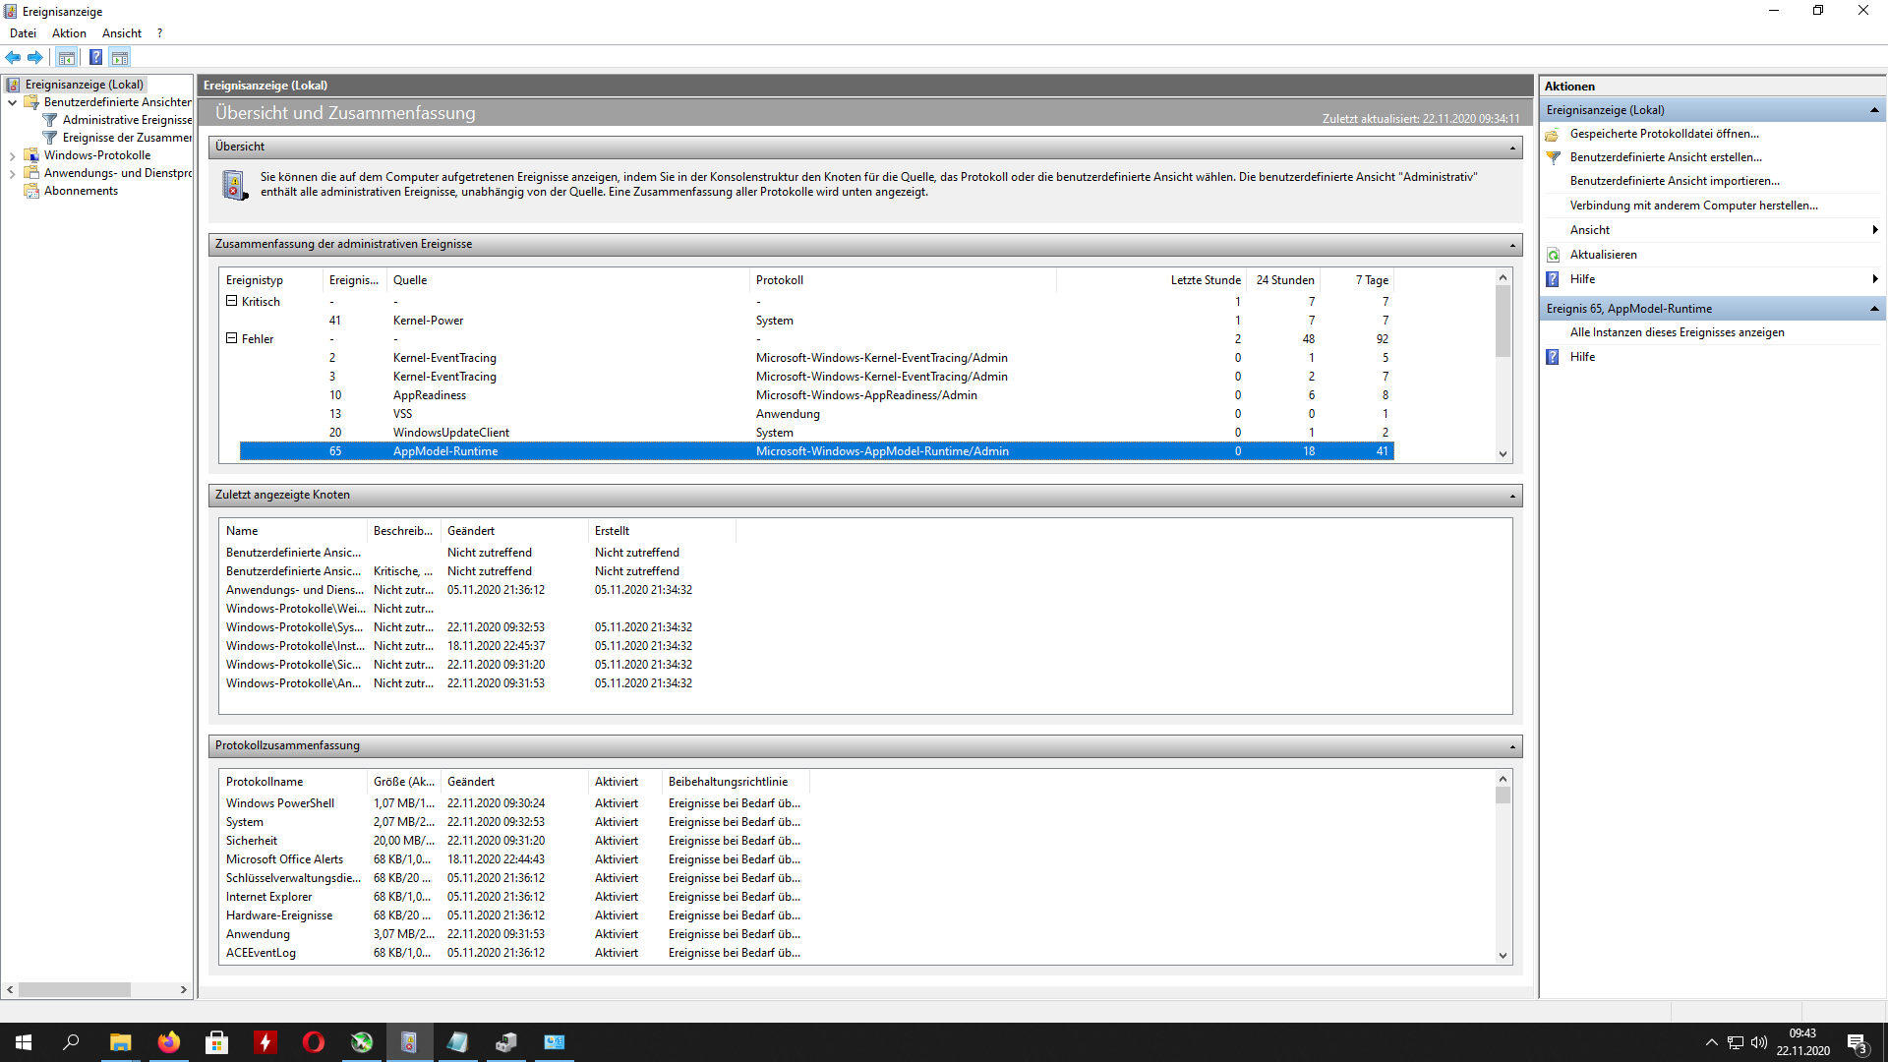Collapse the Übersicht section header arrow

pos(1512,147)
